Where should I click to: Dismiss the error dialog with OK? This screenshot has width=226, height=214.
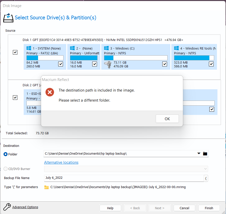pyautogui.click(x=167, y=118)
